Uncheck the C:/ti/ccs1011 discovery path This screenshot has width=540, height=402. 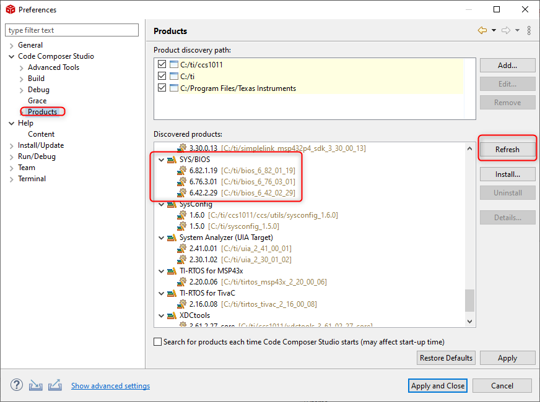pos(162,65)
